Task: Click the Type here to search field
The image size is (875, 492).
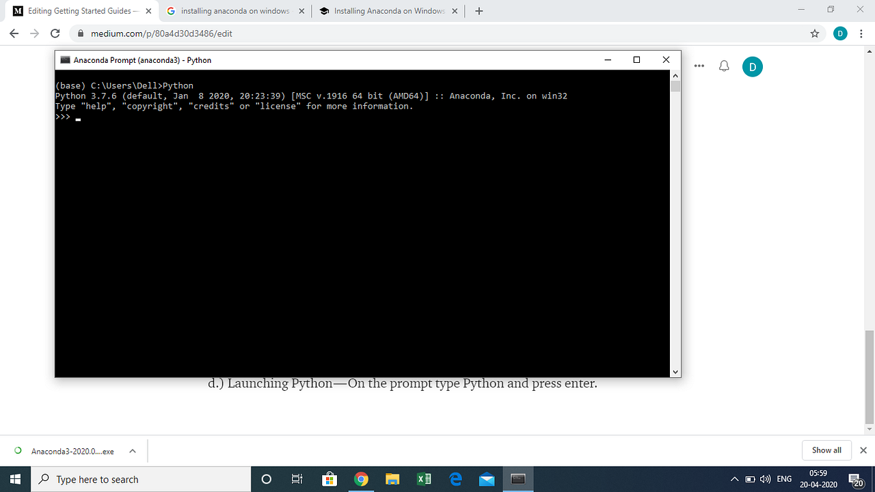Action: click(x=137, y=479)
